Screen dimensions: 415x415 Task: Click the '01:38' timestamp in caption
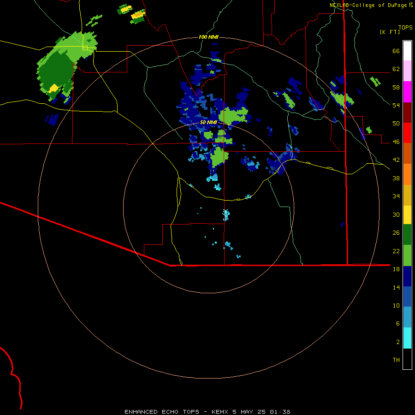pos(280,412)
